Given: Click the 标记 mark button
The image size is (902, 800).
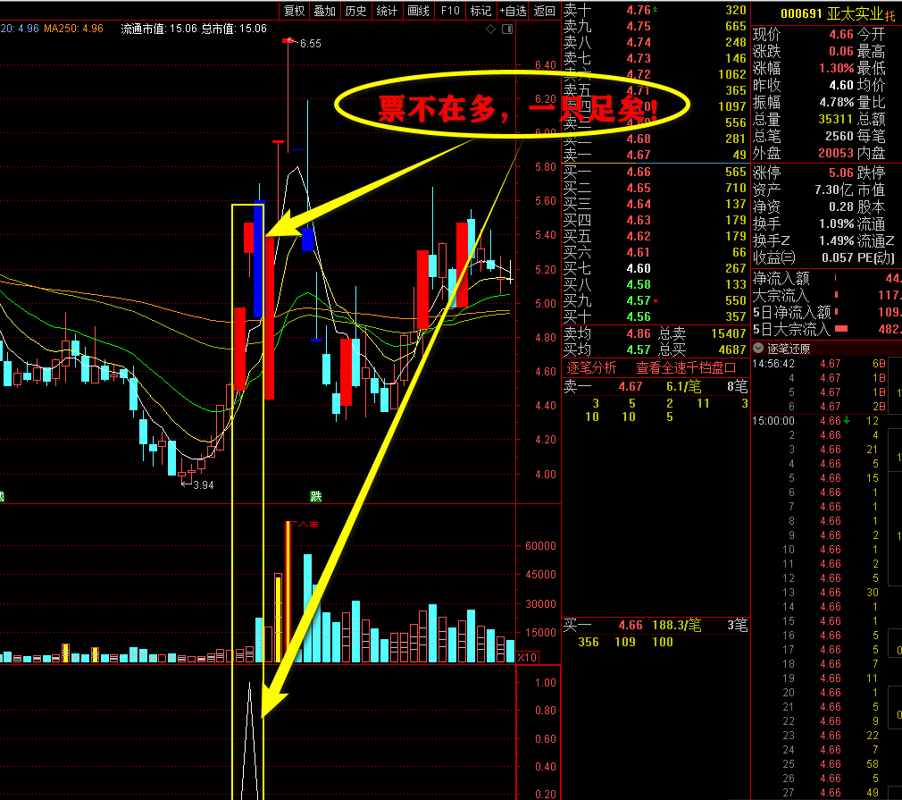Looking at the screenshot, I should coord(480,11).
